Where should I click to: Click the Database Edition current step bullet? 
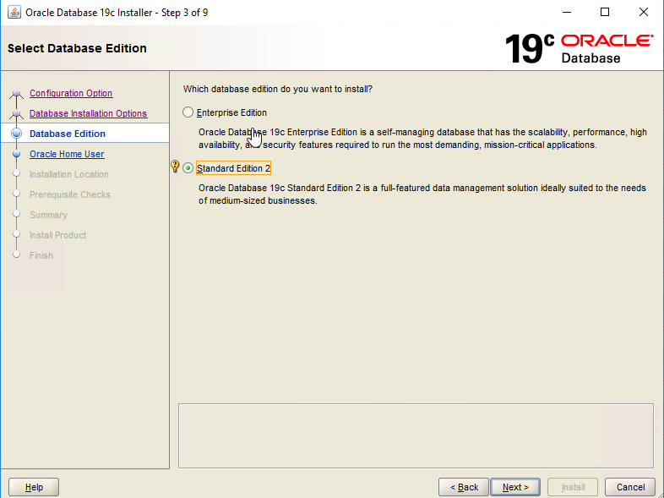17,134
